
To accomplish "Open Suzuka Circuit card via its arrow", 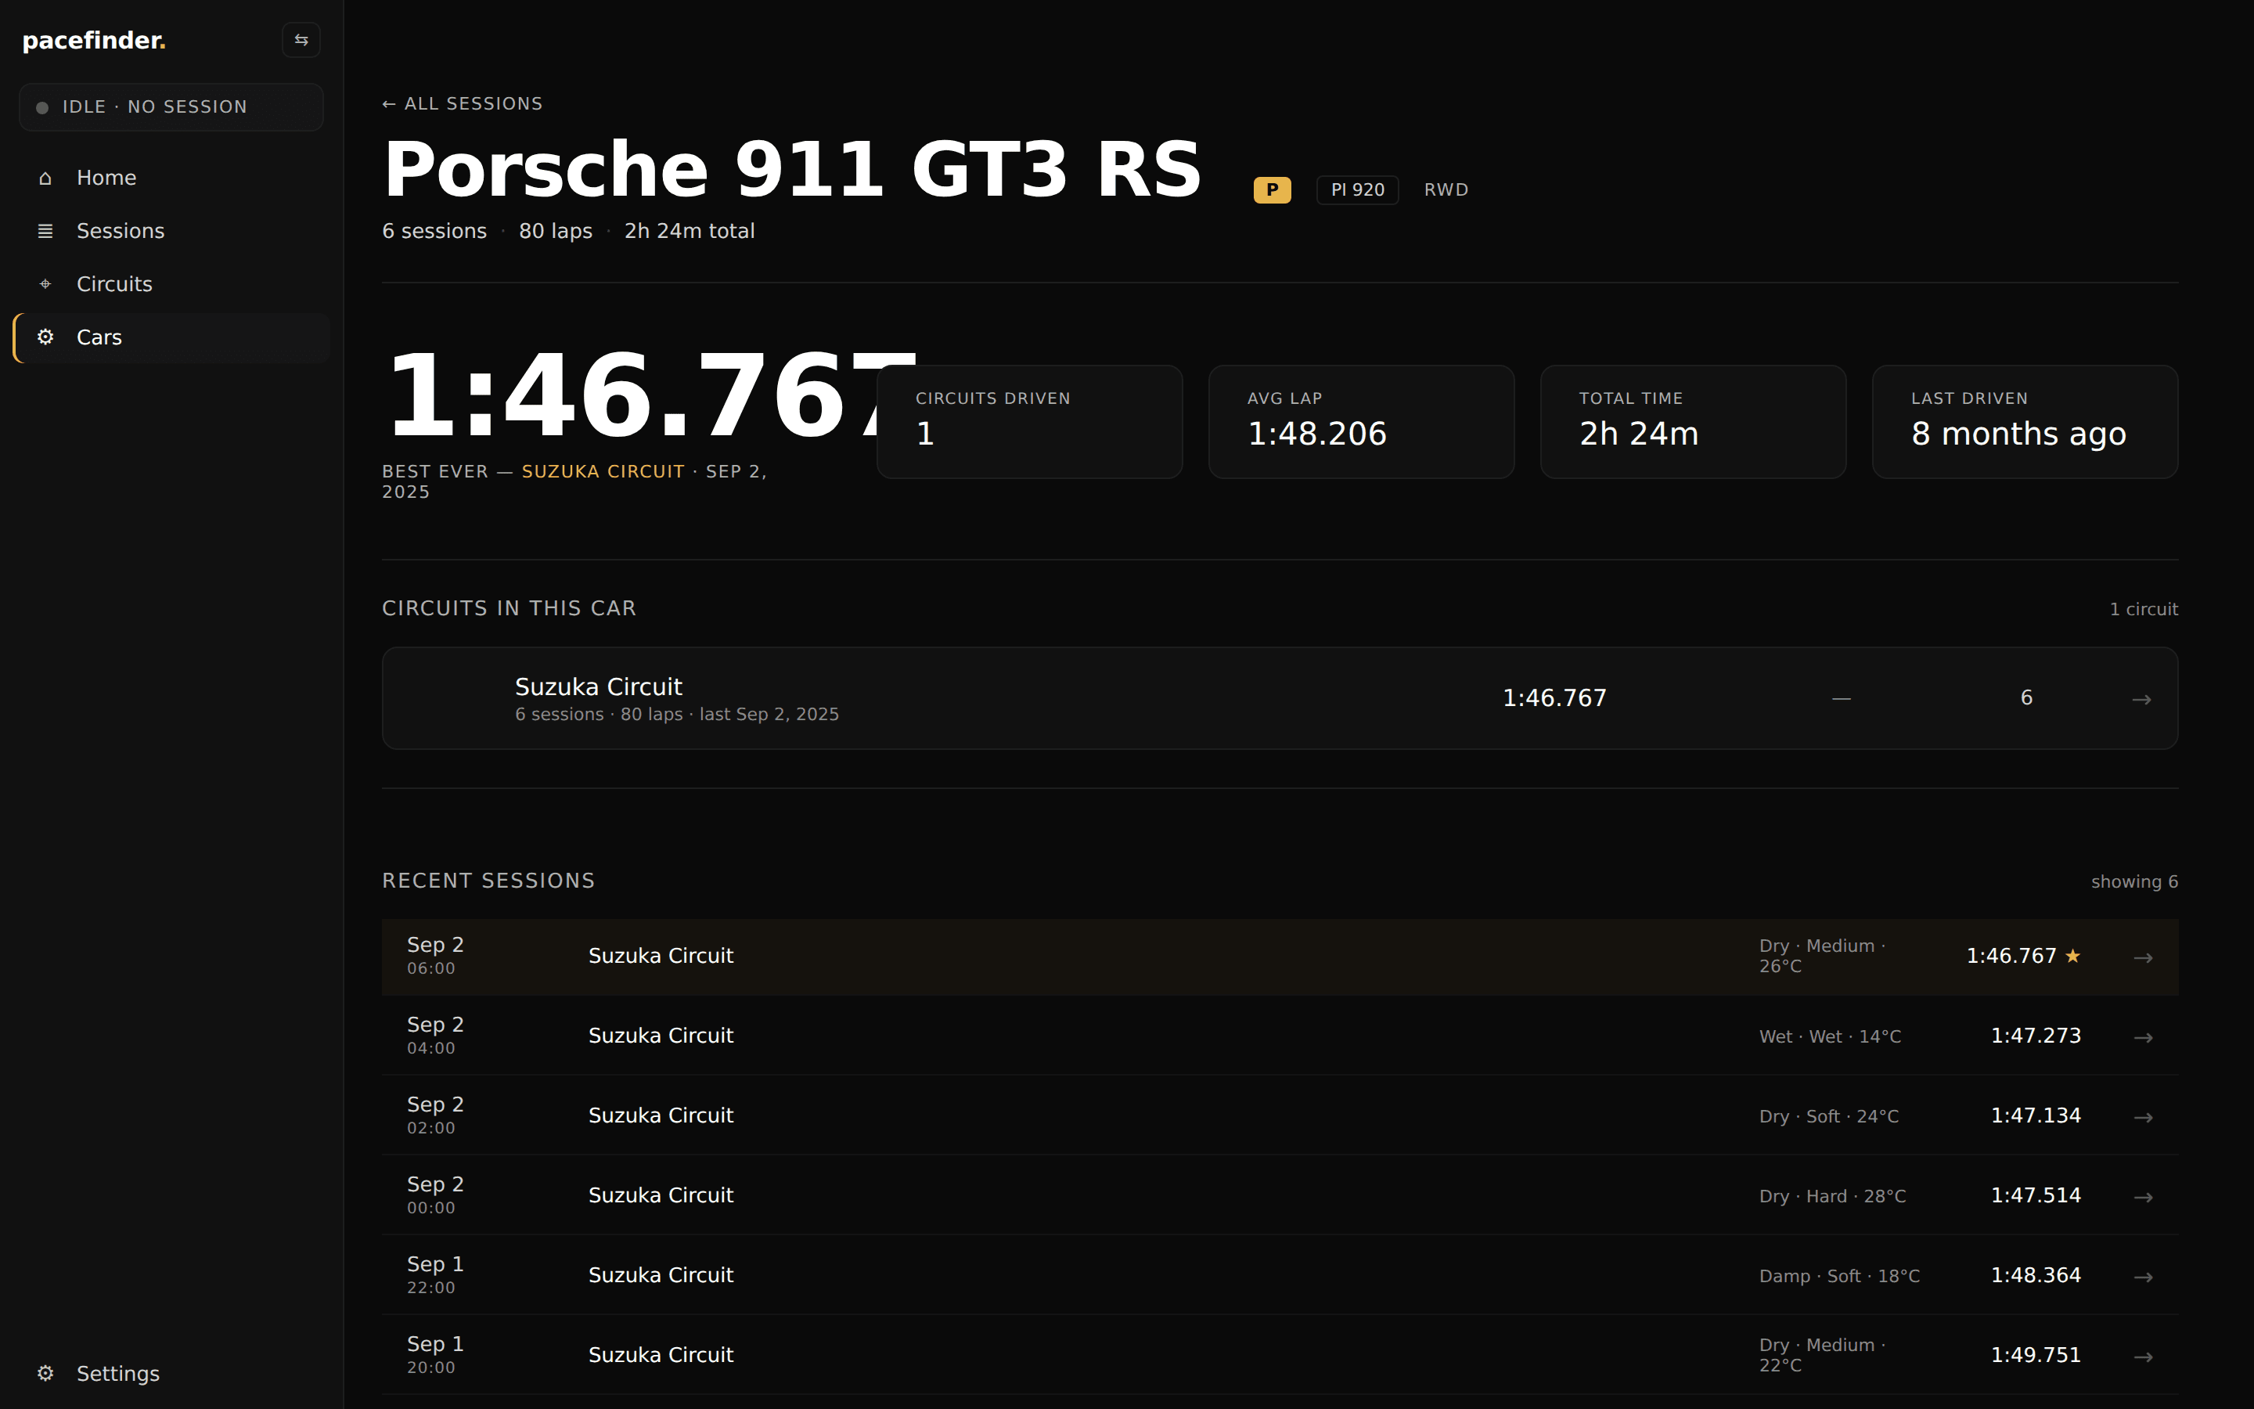I will click(2141, 699).
